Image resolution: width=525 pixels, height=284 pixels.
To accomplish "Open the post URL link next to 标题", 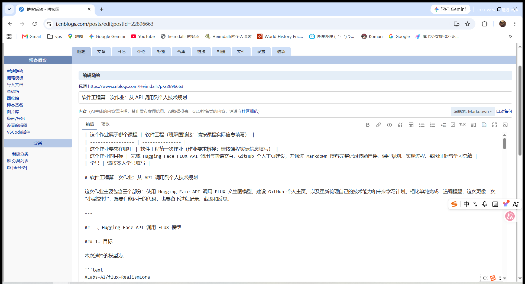I will pyautogui.click(x=135, y=86).
